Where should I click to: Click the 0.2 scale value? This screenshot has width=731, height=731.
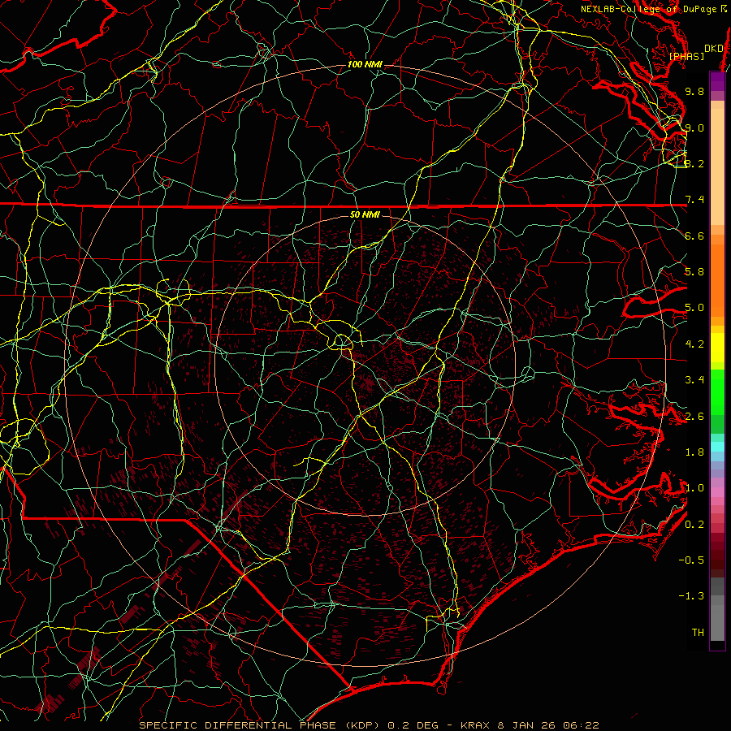pos(694,524)
